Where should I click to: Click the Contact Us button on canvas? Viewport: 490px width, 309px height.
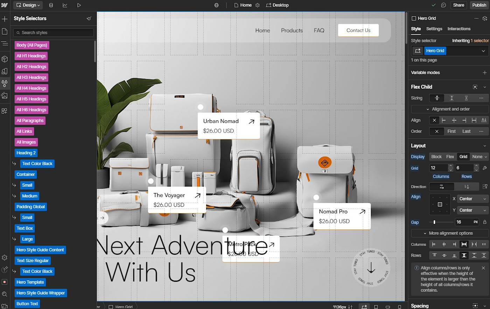tap(358, 30)
